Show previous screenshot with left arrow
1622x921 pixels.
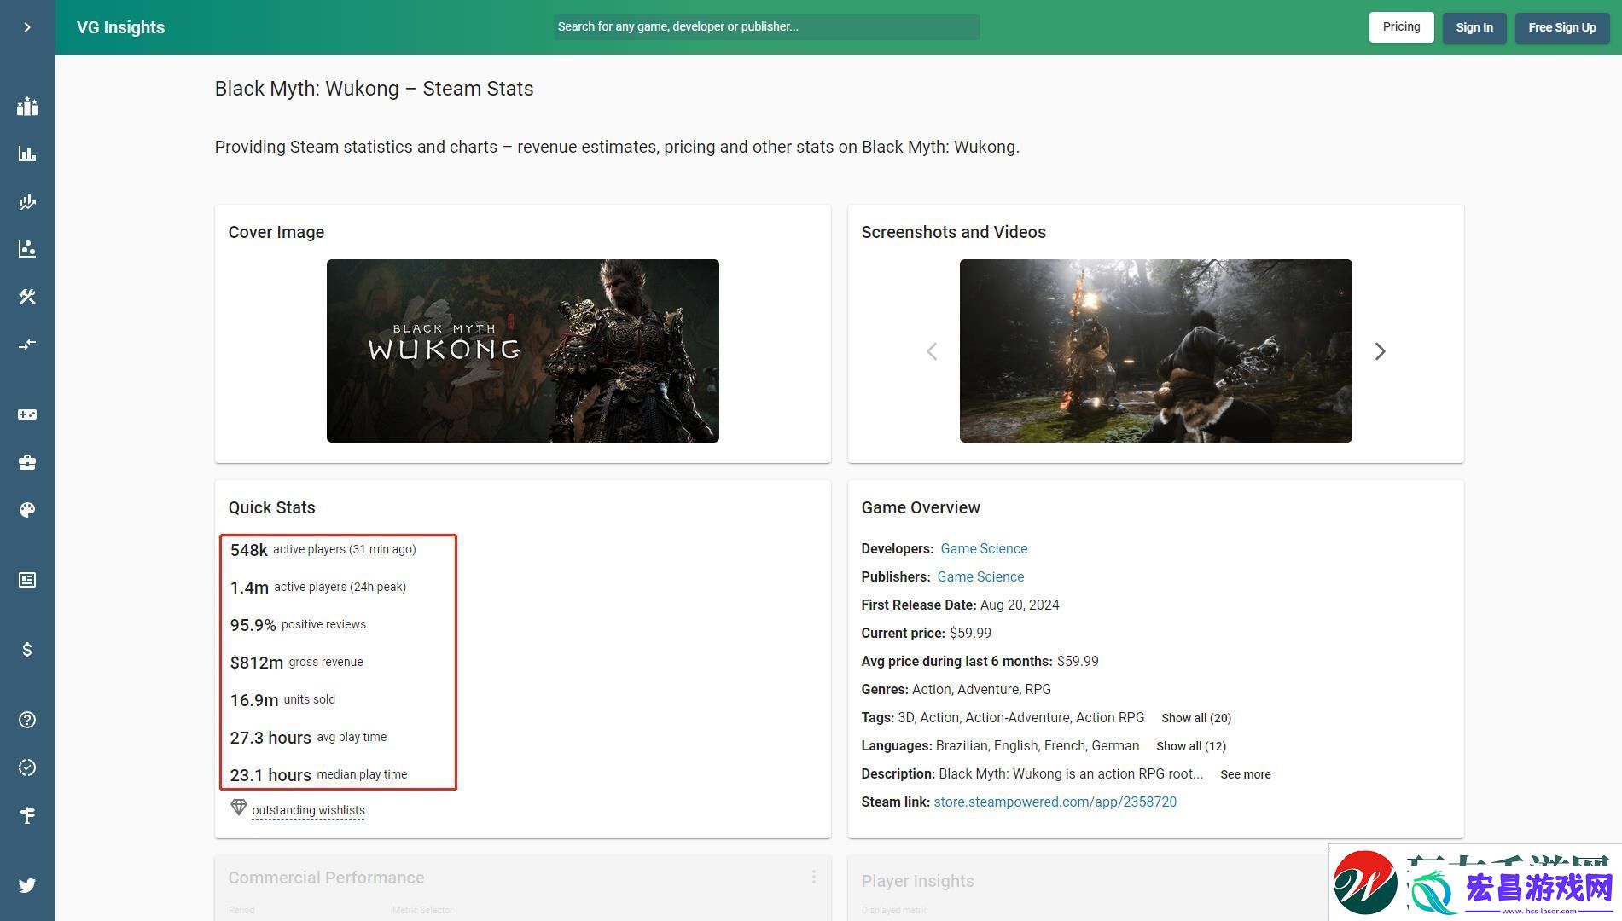click(932, 351)
